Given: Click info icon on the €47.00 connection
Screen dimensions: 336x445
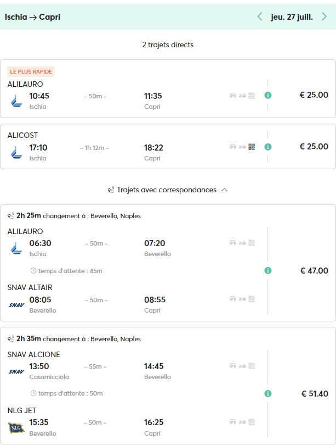Looking at the screenshot, I should point(268,270).
